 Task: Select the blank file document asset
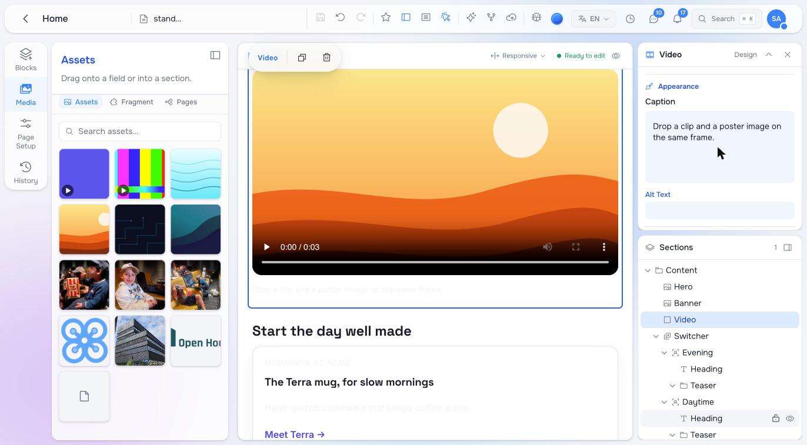84,396
